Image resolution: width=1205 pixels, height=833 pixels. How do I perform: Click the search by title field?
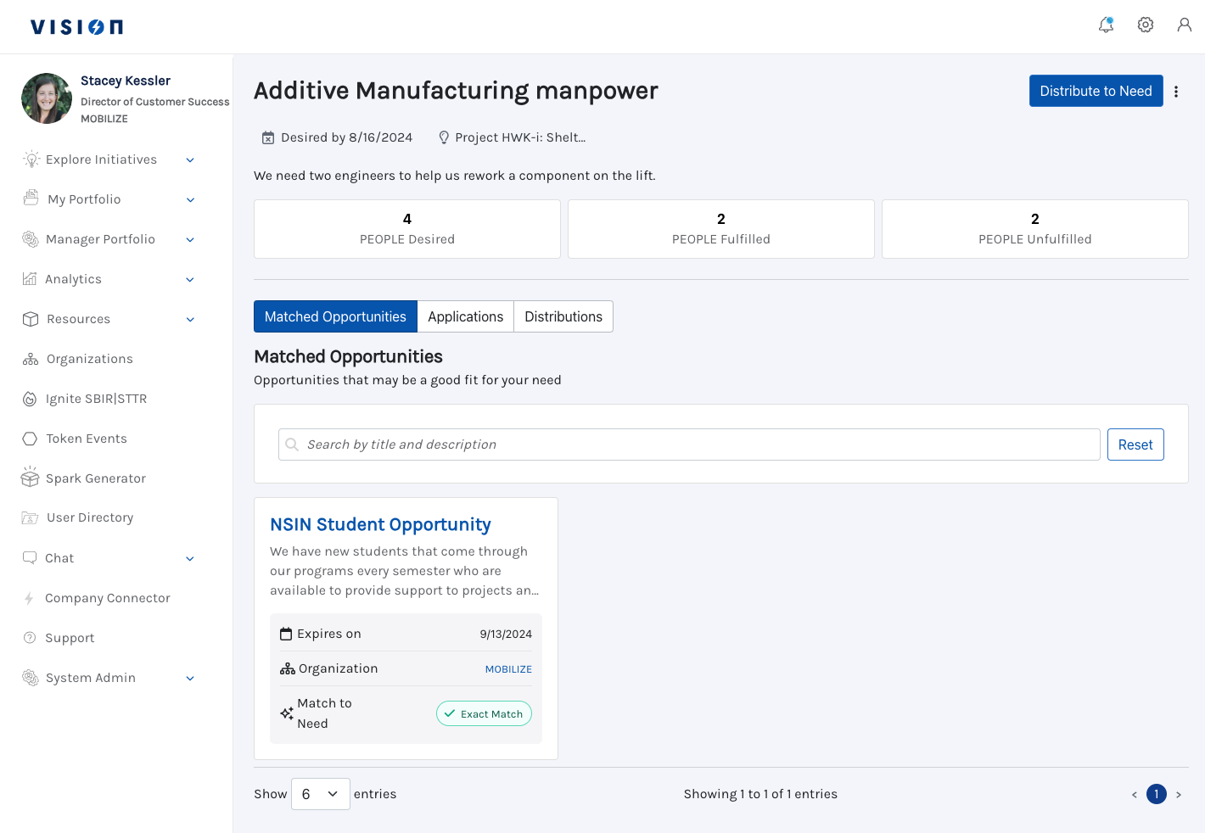point(696,444)
